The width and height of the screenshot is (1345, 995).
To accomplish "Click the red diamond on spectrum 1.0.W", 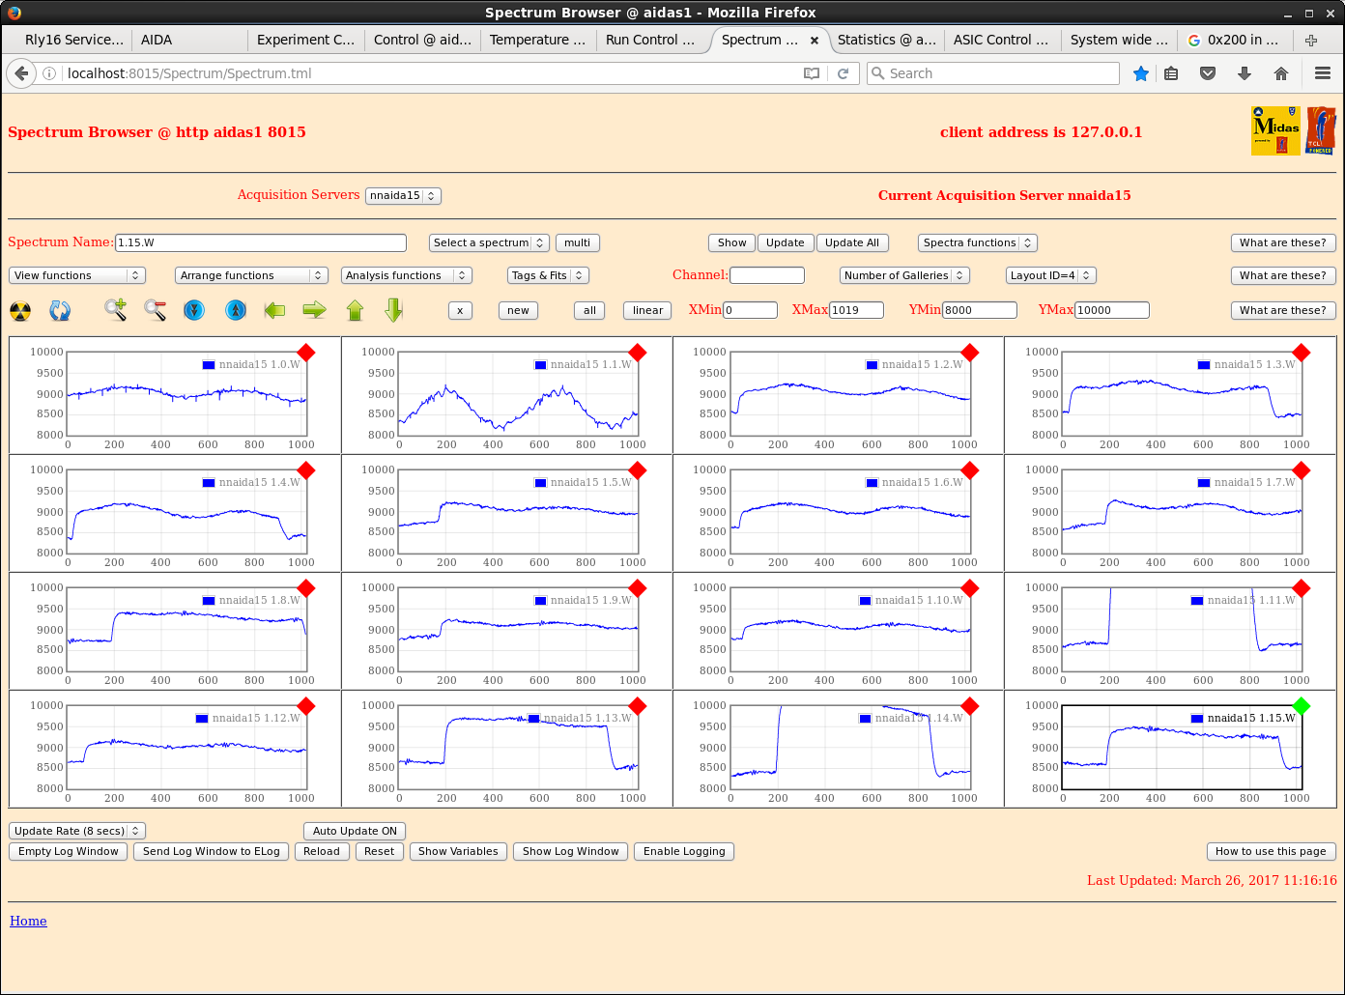I will coord(306,353).
